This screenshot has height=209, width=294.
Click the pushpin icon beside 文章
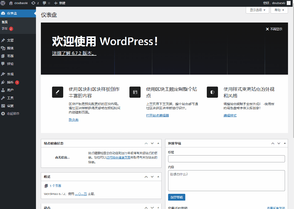[3, 40]
